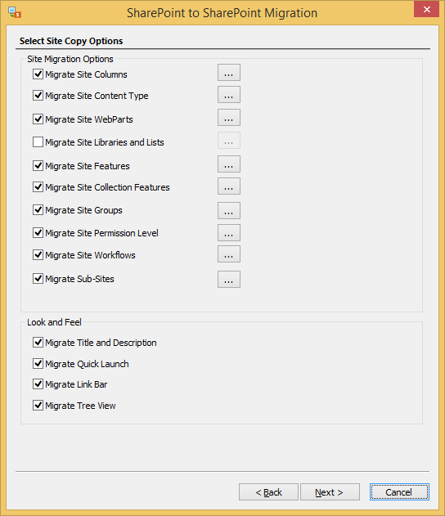Go back with the Back button
The height and width of the screenshot is (516, 445).
(268, 492)
